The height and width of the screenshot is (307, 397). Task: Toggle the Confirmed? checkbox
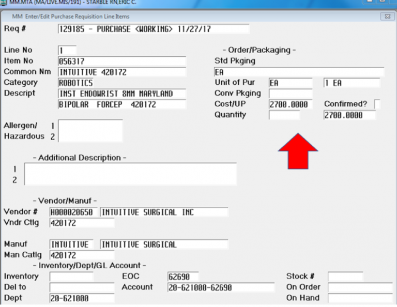click(x=377, y=104)
